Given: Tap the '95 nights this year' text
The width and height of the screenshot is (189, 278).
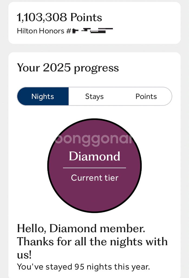Looking at the screenshot, I should 112,267.
